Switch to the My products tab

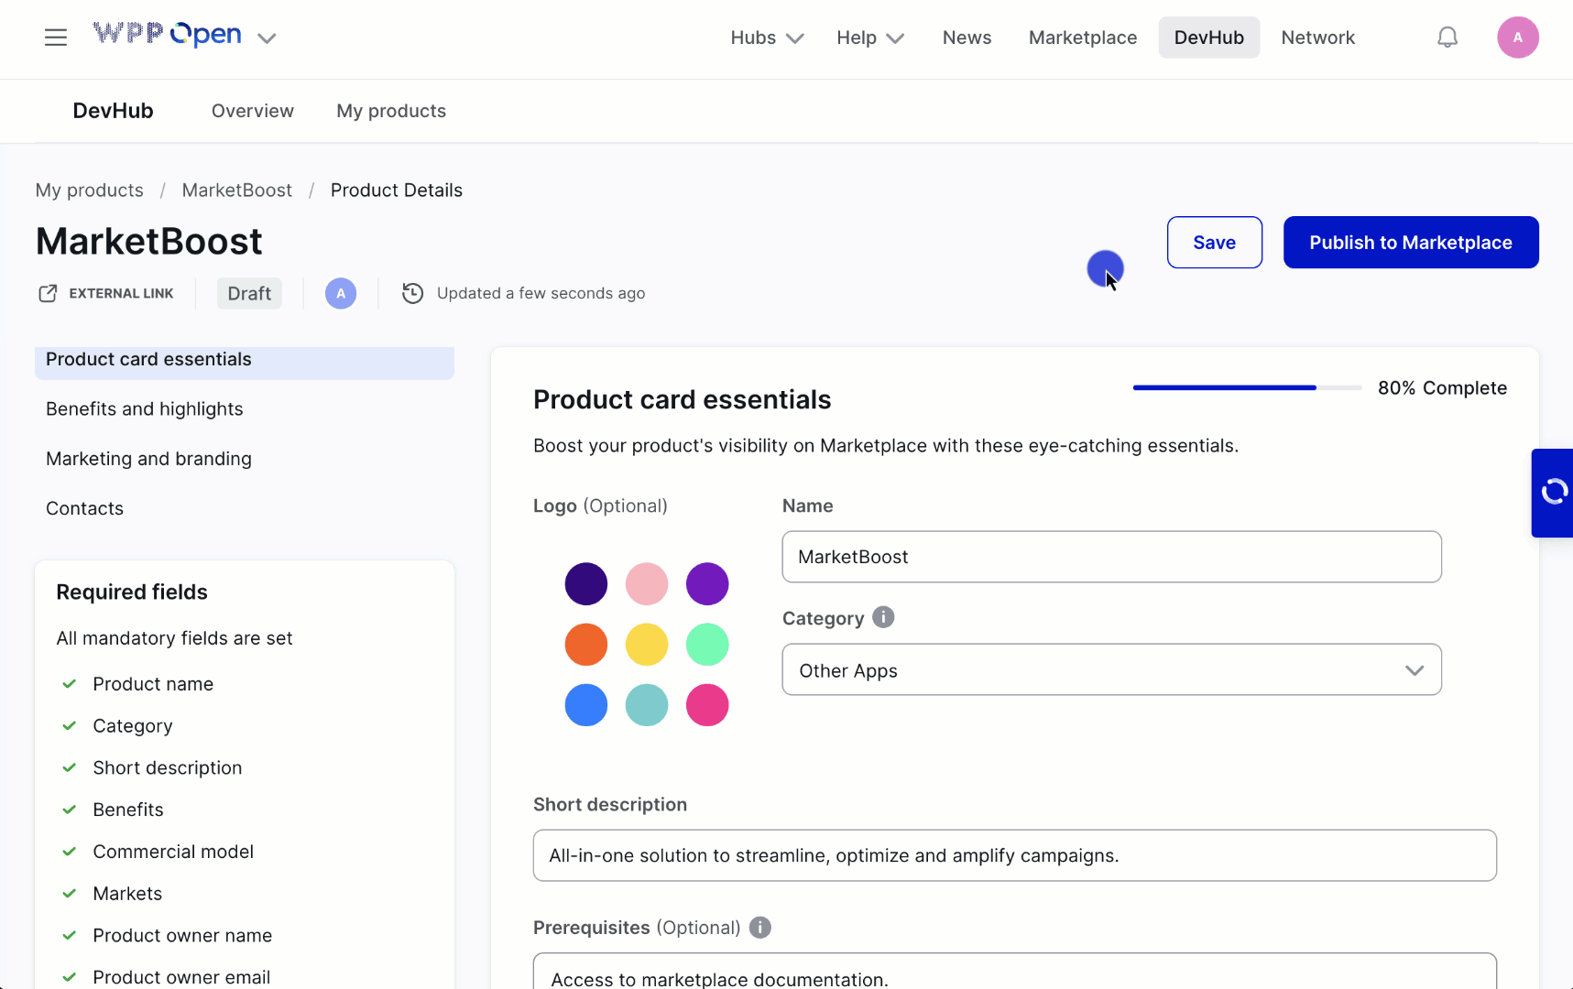[x=391, y=111]
